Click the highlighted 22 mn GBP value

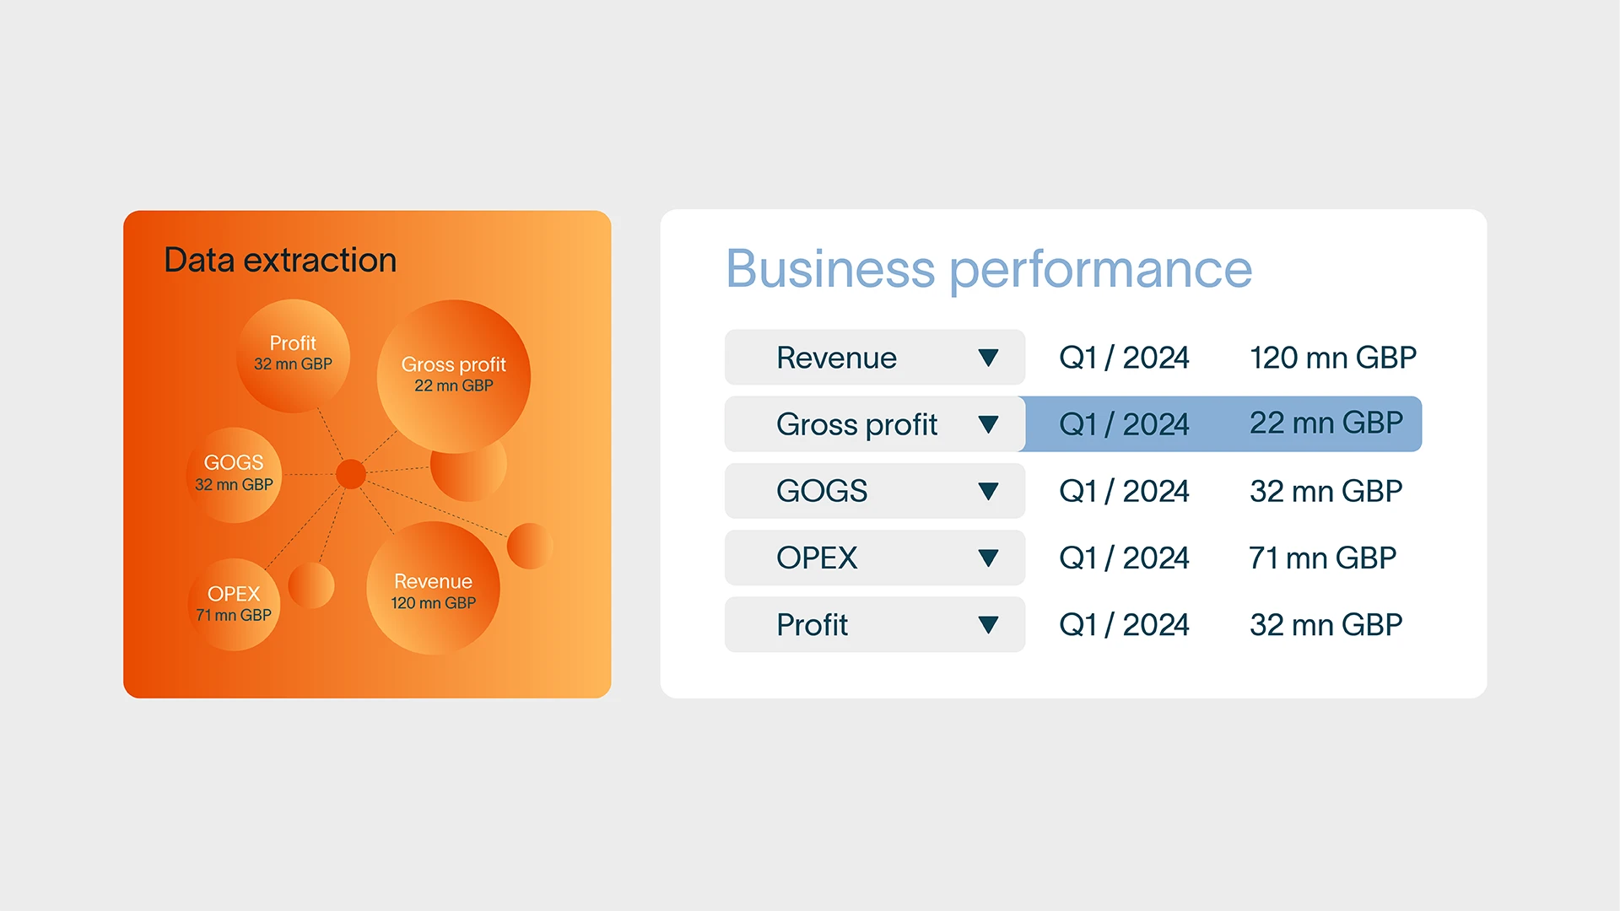pyautogui.click(x=1326, y=423)
